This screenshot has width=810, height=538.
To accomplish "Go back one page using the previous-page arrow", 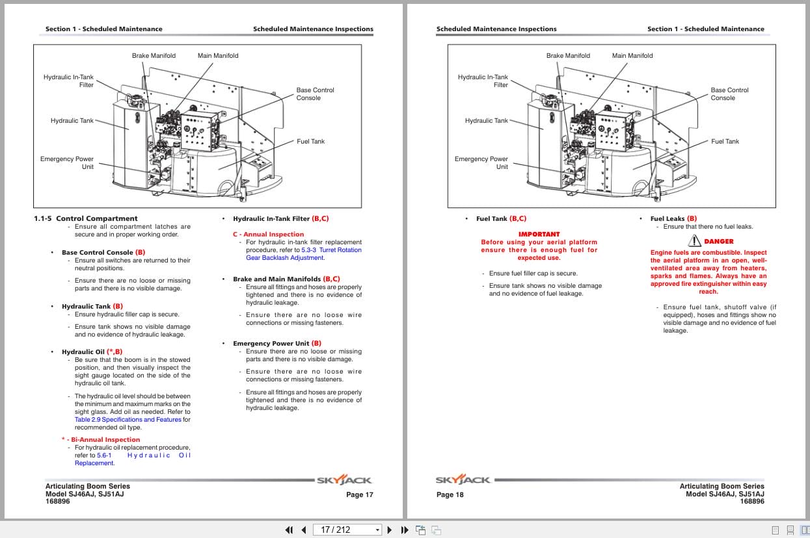I will coord(304,530).
